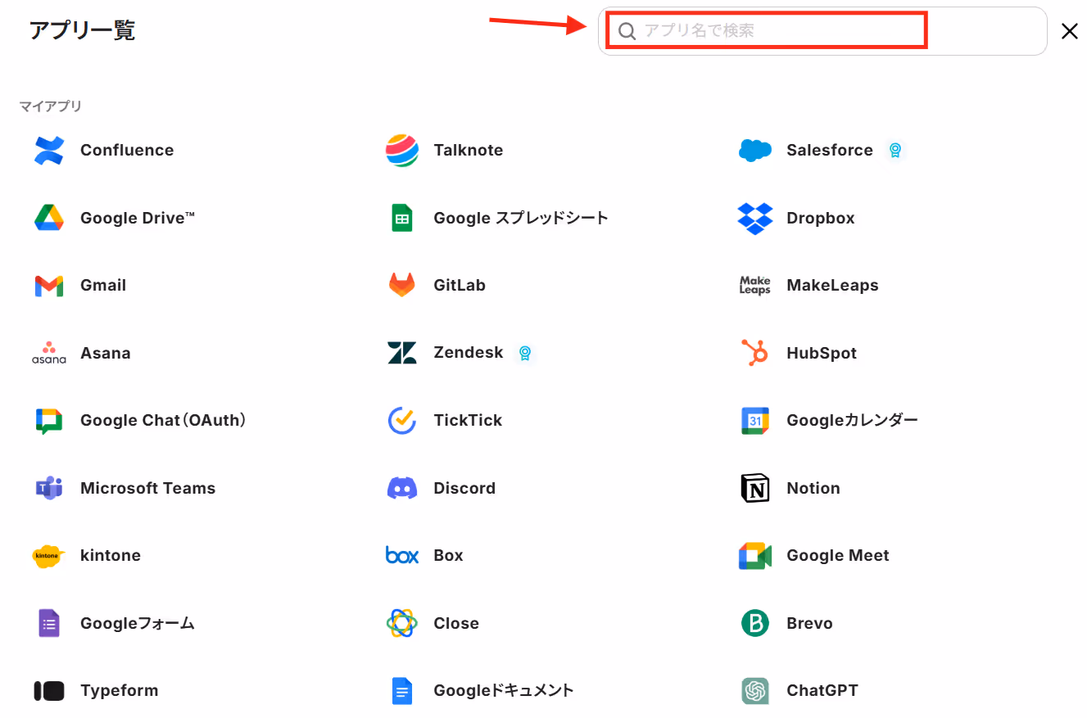
Task: Select the Close app label
Action: pos(456,623)
